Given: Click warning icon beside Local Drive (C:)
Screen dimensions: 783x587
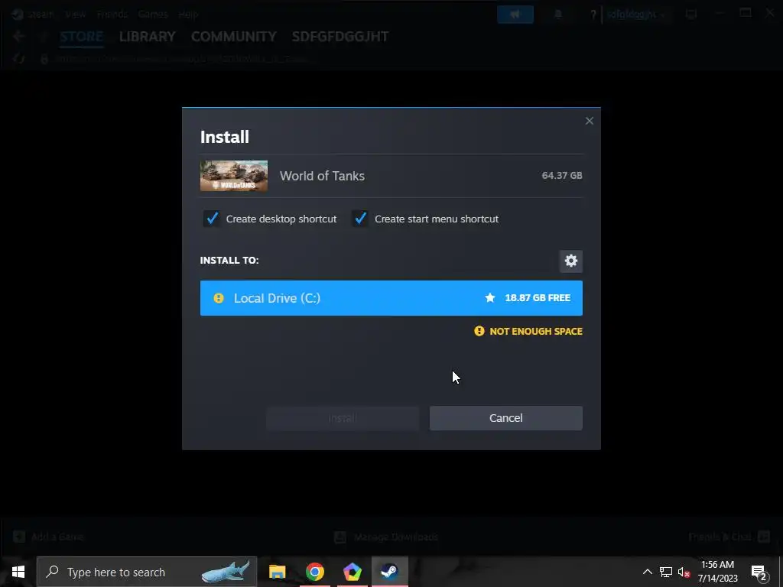Looking at the screenshot, I should (219, 298).
